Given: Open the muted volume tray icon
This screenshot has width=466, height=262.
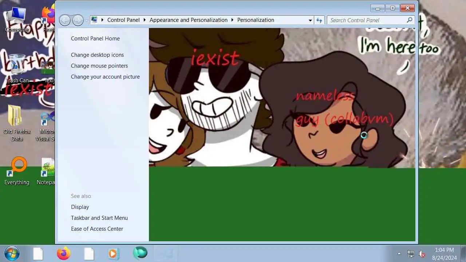Looking at the screenshot, I should pyautogui.click(x=422, y=254).
